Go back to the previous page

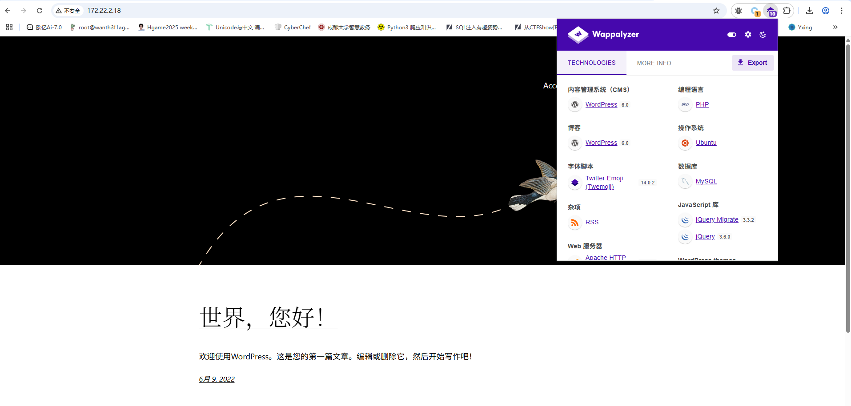(x=8, y=11)
